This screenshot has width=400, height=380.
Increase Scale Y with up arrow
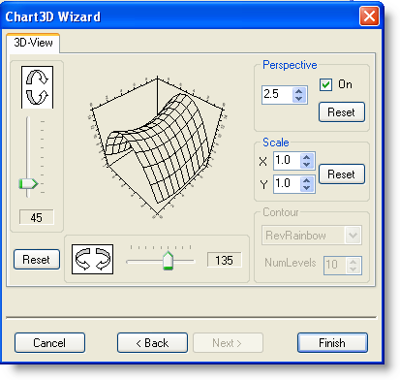307,180
